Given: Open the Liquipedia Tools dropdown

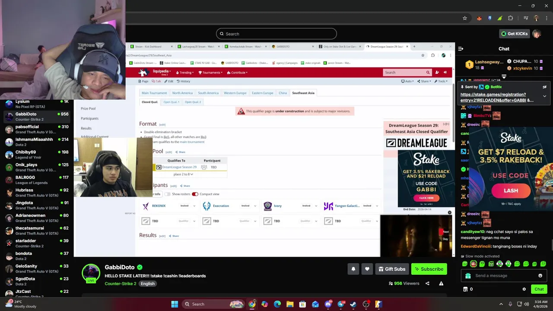Looking at the screenshot, I should point(441,81).
